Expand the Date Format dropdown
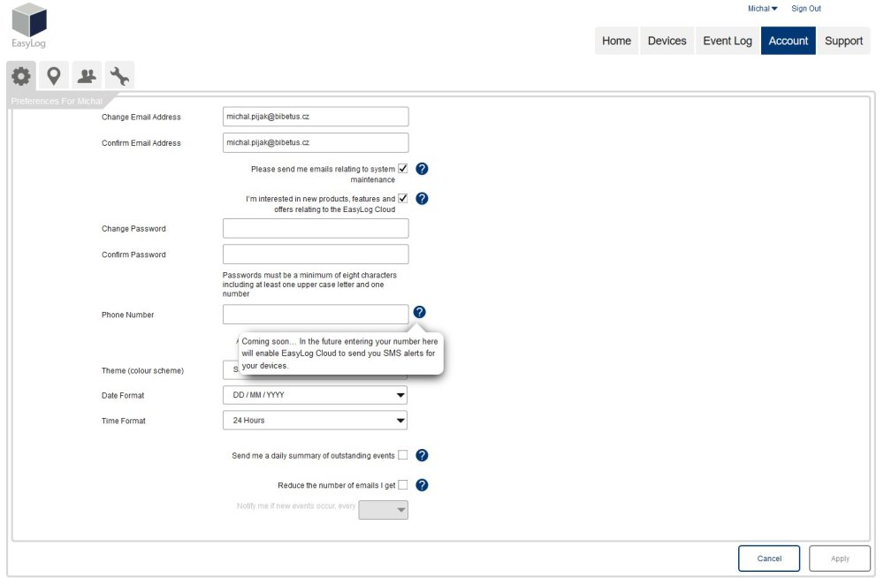Screen dimensions: 884x578 tap(315, 395)
